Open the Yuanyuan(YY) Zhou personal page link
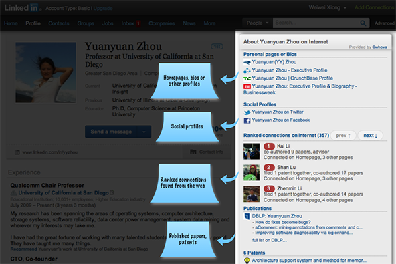396x264 pixels. click(274, 62)
